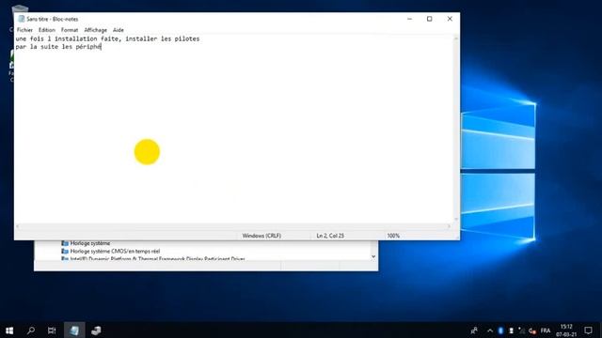602x338 pixels.
Task: Open the Windows Start menu
Action: coord(9,330)
